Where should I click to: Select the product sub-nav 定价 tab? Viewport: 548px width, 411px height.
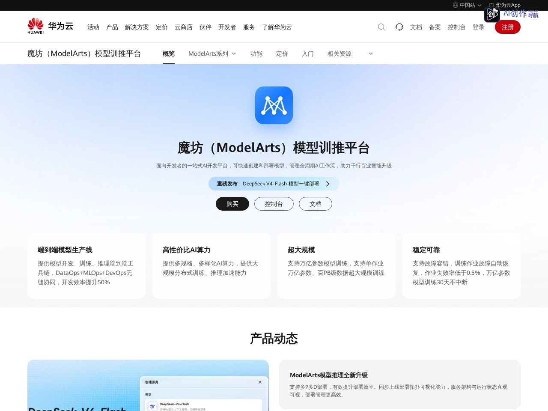coord(282,54)
